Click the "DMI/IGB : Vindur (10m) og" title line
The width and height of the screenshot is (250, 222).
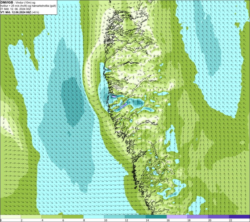coord(18,3)
